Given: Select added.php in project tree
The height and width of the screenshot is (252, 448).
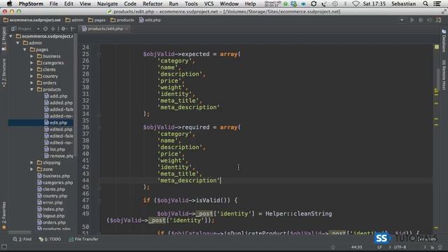Looking at the screenshot, I should tap(59, 103).
